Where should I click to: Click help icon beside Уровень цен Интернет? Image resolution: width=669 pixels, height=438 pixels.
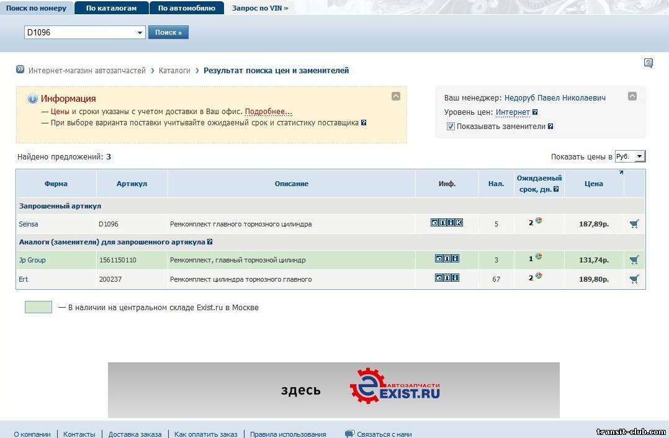535,112
